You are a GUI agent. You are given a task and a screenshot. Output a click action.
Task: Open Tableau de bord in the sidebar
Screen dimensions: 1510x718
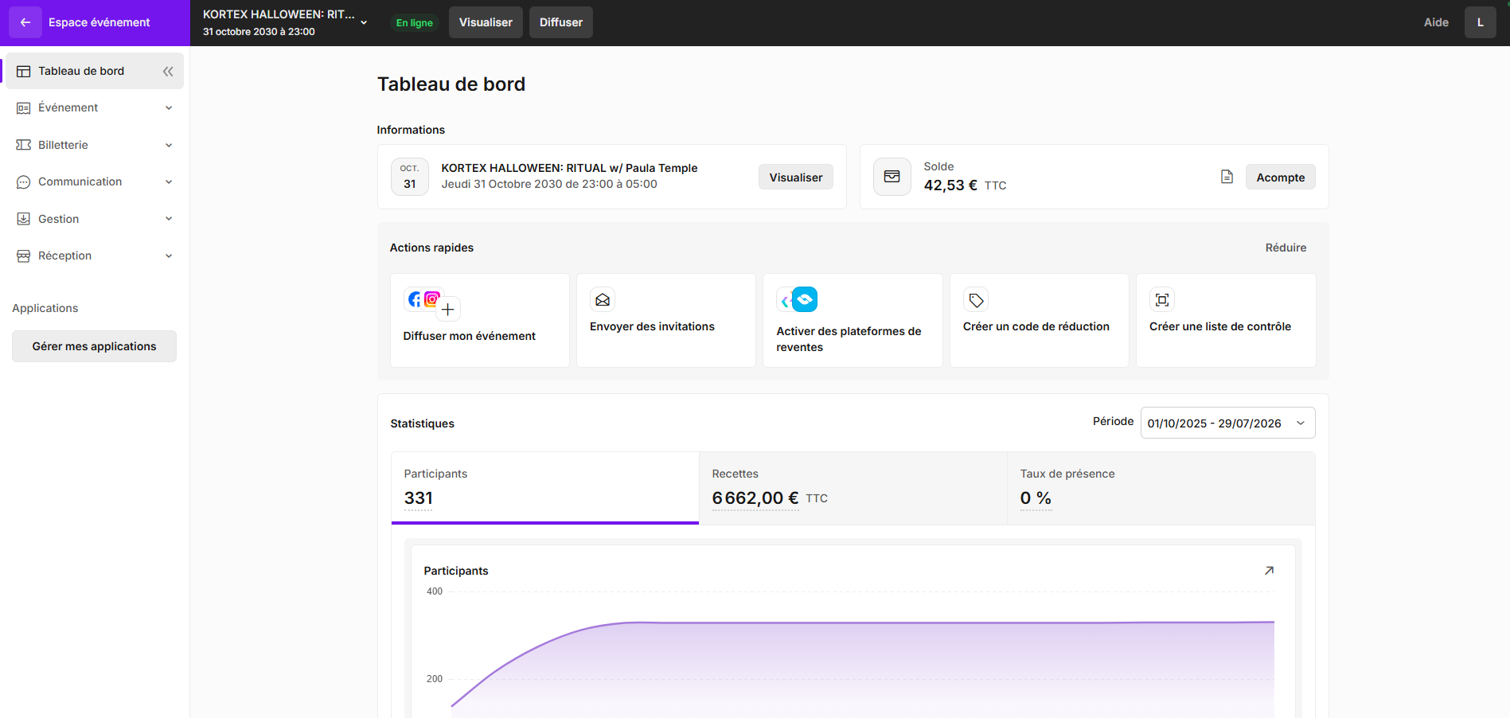(x=81, y=71)
